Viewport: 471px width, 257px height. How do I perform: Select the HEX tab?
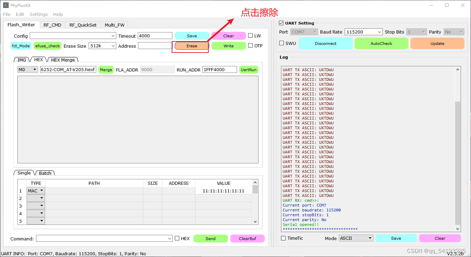(38, 59)
